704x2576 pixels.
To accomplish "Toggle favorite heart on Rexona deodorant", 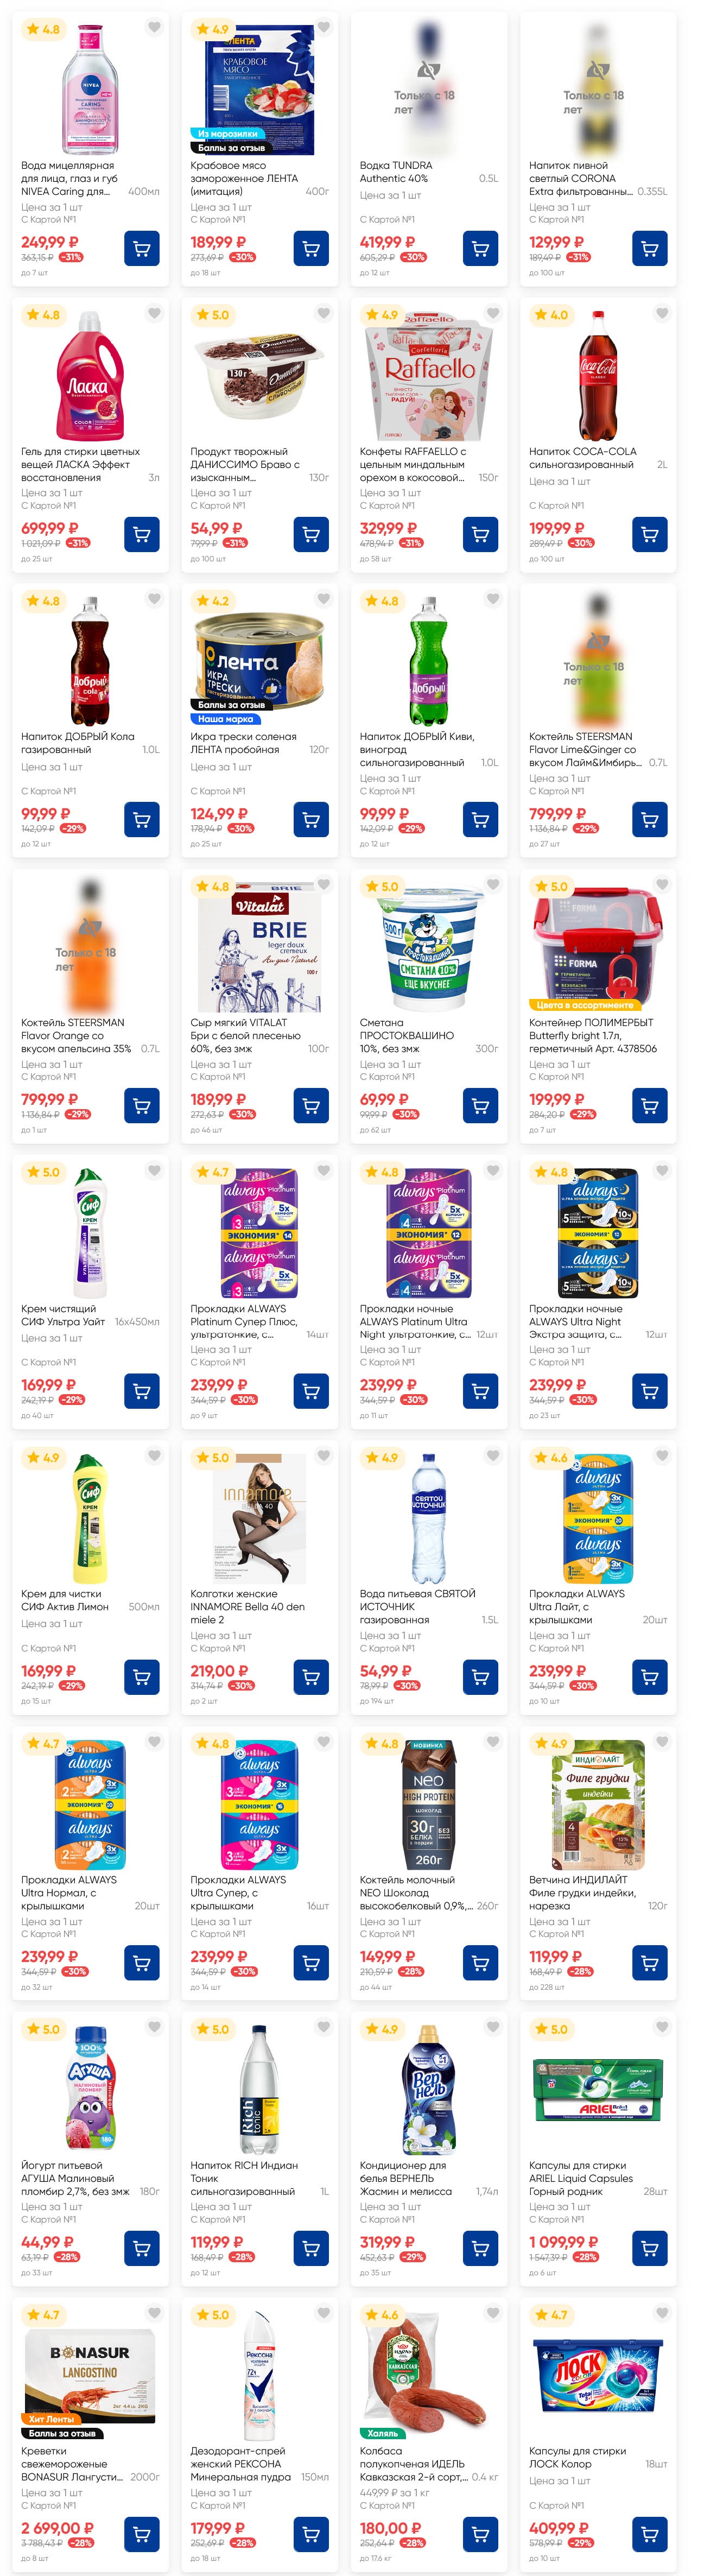I will click(x=323, y=2314).
